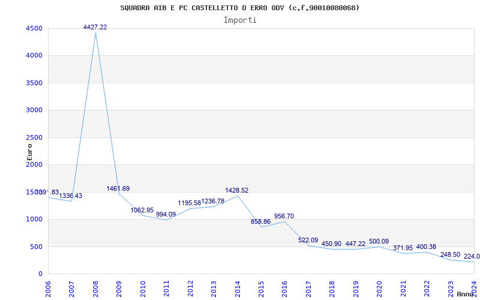Click x-axis year 2023
This screenshot has height=300, width=480.
[x=451, y=289]
